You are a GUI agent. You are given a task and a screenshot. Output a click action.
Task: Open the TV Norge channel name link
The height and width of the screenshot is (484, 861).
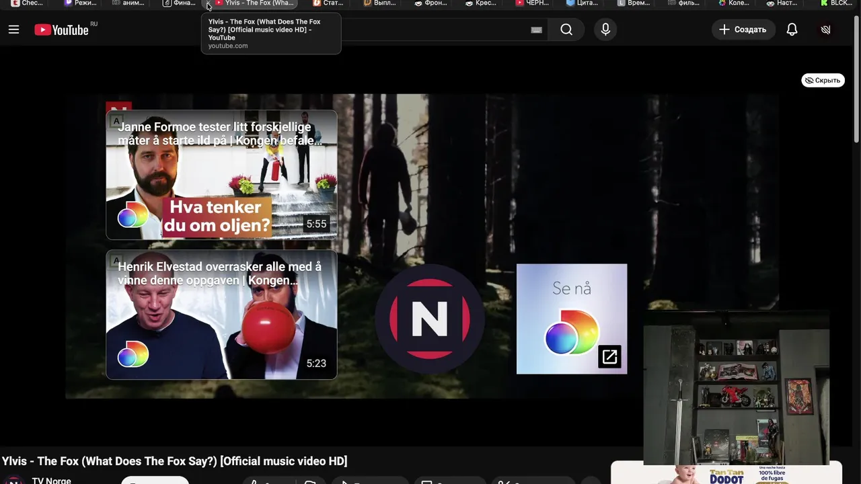coord(51,480)
